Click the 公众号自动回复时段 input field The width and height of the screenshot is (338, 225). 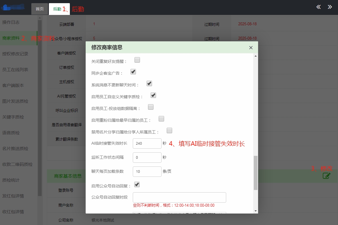179,197
